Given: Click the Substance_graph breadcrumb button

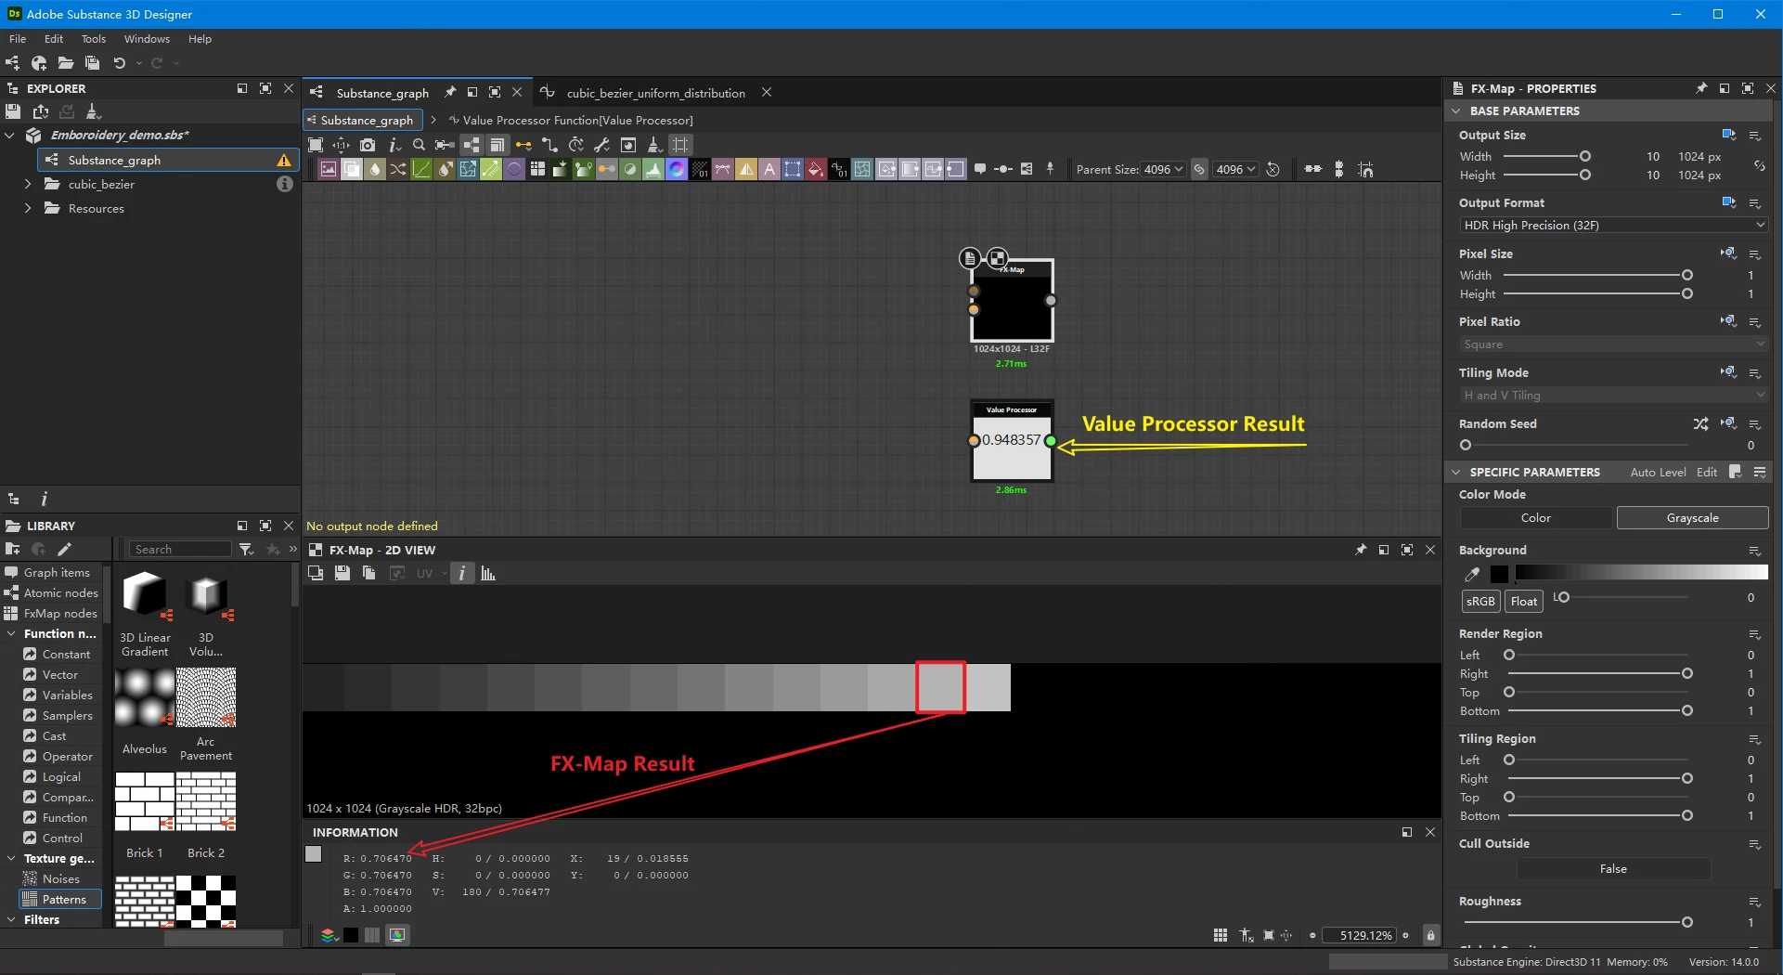Looking at the screenshot, I should 363,120.
